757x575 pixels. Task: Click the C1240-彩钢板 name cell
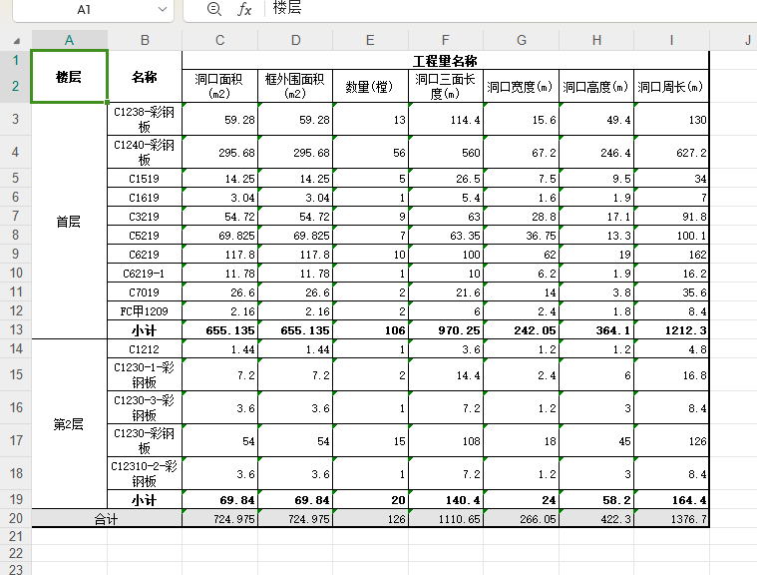(x=145, y=152)
